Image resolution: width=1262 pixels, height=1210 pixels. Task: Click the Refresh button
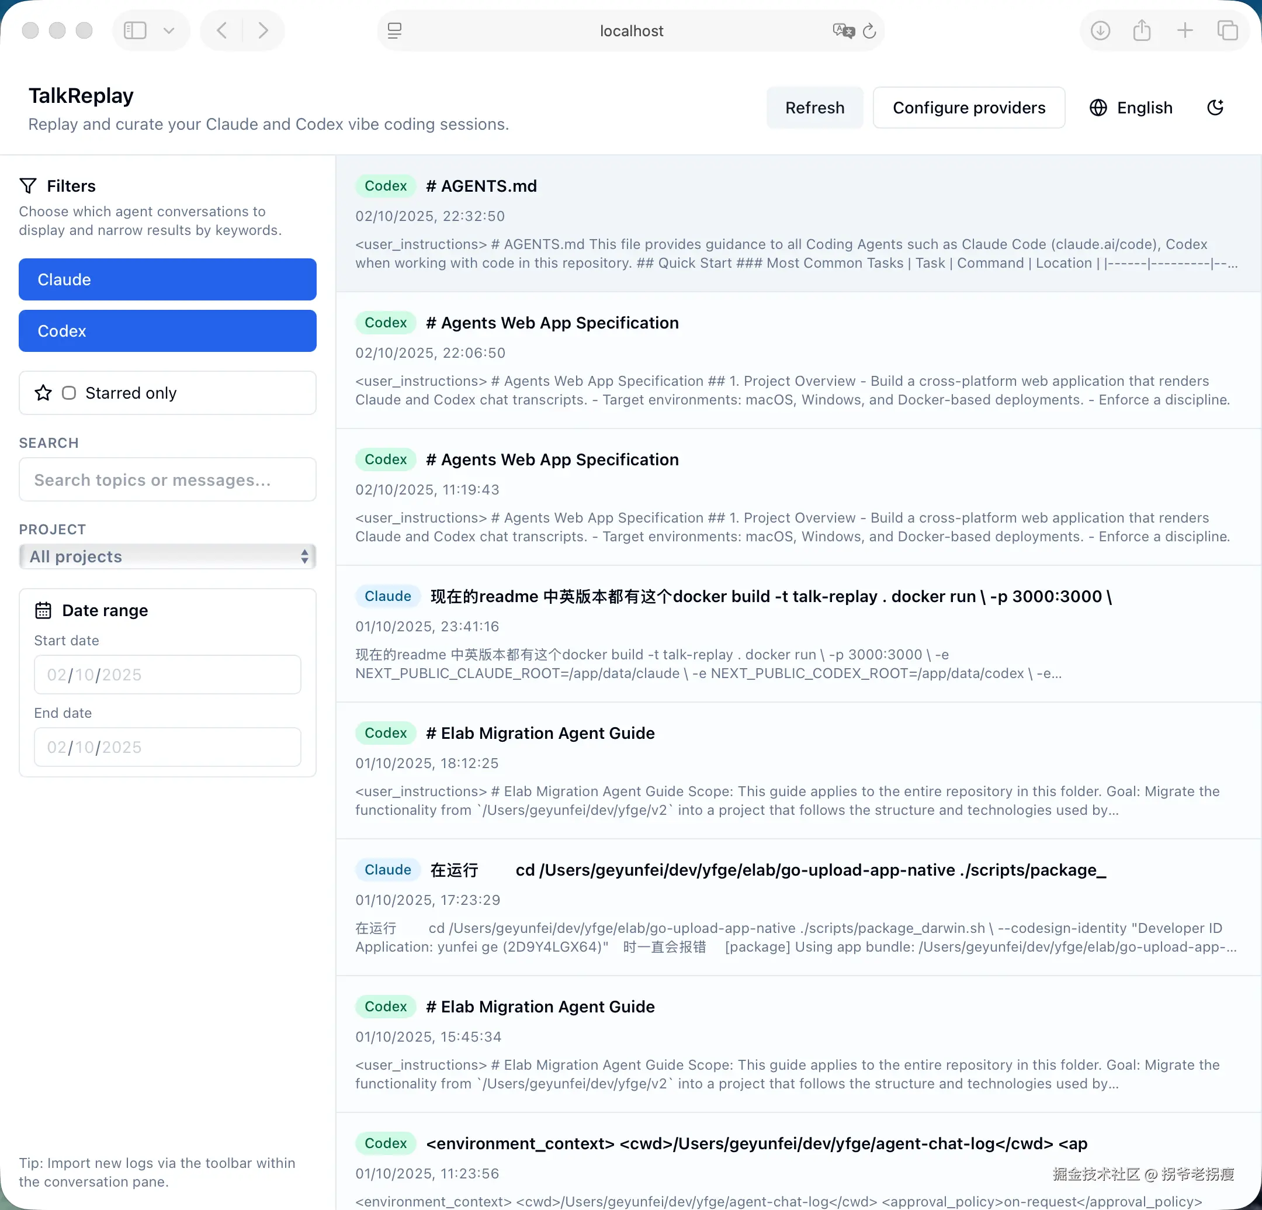pyautogui.click(x=814, y=108)
